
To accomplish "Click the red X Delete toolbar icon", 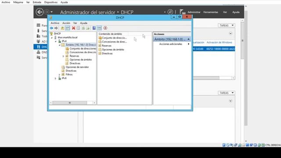I will tap(73, 28).
